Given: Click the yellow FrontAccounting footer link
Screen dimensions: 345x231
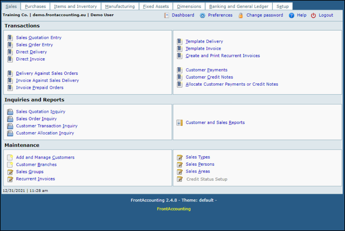Looking at the screenshot, I should click(x=174, y=209).
